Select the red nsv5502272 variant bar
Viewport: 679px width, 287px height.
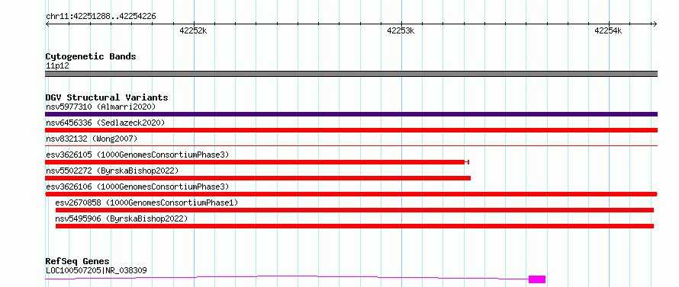coord(258,178)
